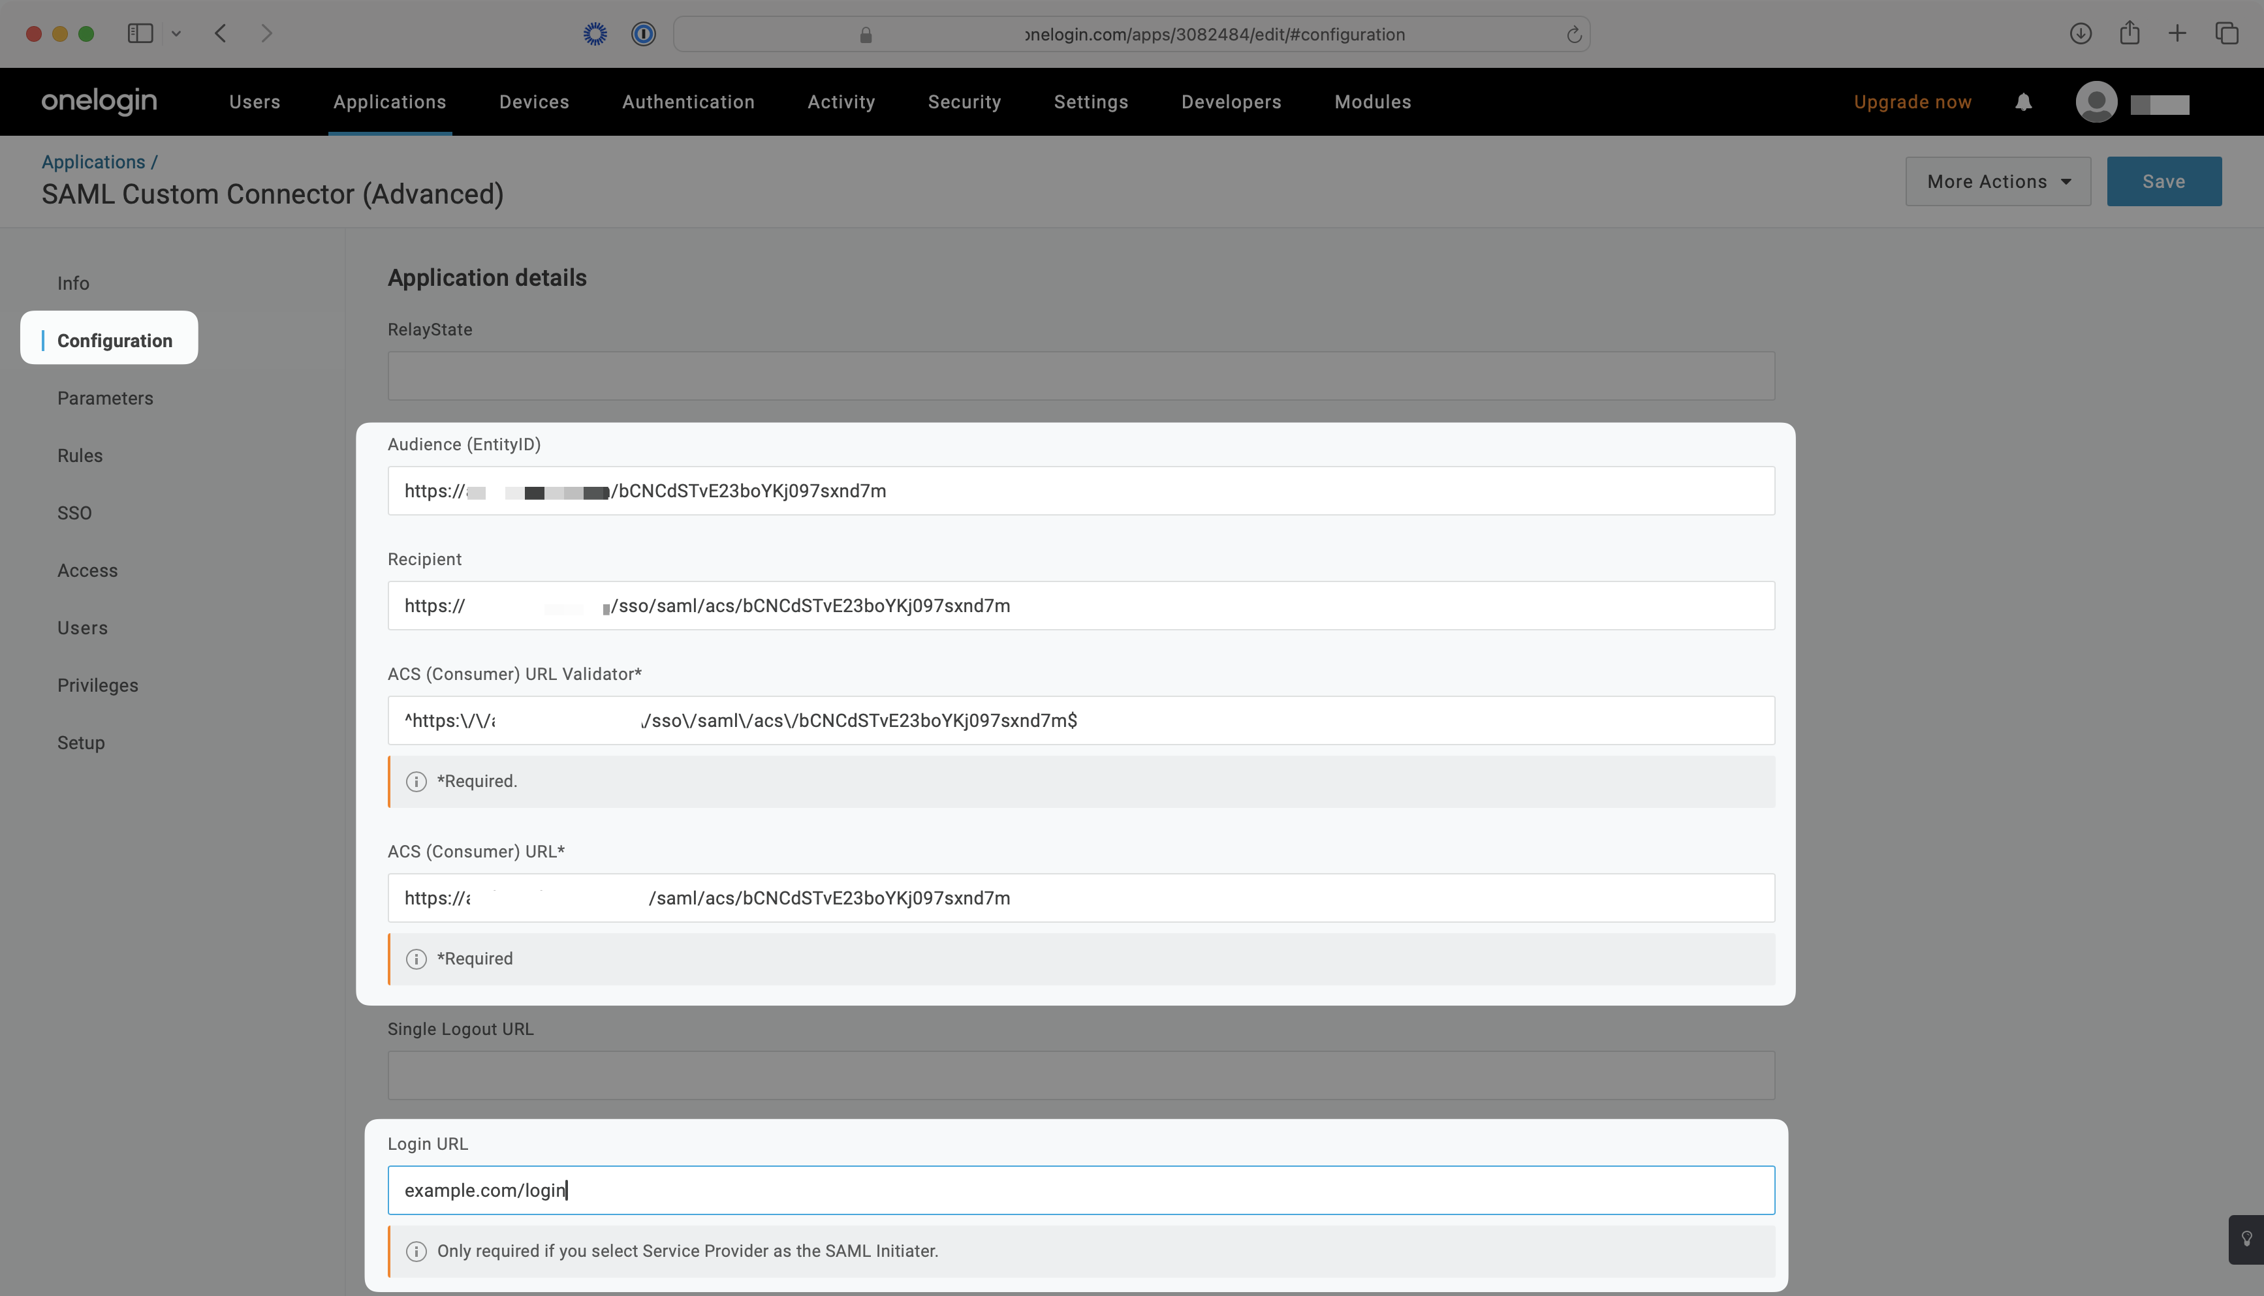This screenshot has width=2264, height=1296.
Task: Click the info icon next to *Required
Action: (416, 780)
